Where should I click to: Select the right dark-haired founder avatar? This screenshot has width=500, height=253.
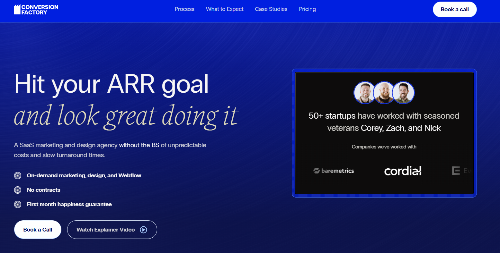coord(403,93)
